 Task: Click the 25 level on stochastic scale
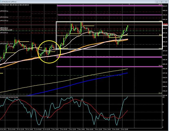pyautogui.click(x=163, y=120)
